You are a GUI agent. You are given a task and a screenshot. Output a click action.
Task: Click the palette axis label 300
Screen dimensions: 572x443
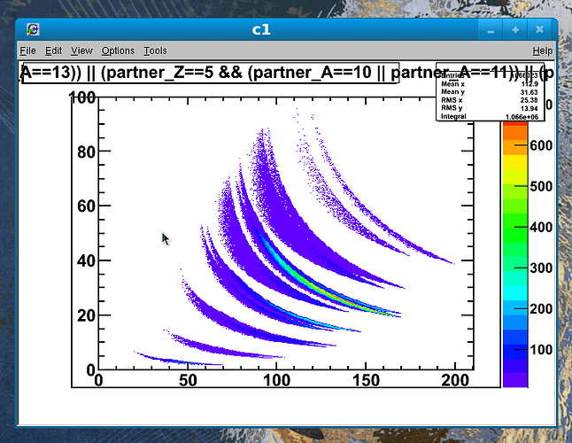click(x=542, y=268)
